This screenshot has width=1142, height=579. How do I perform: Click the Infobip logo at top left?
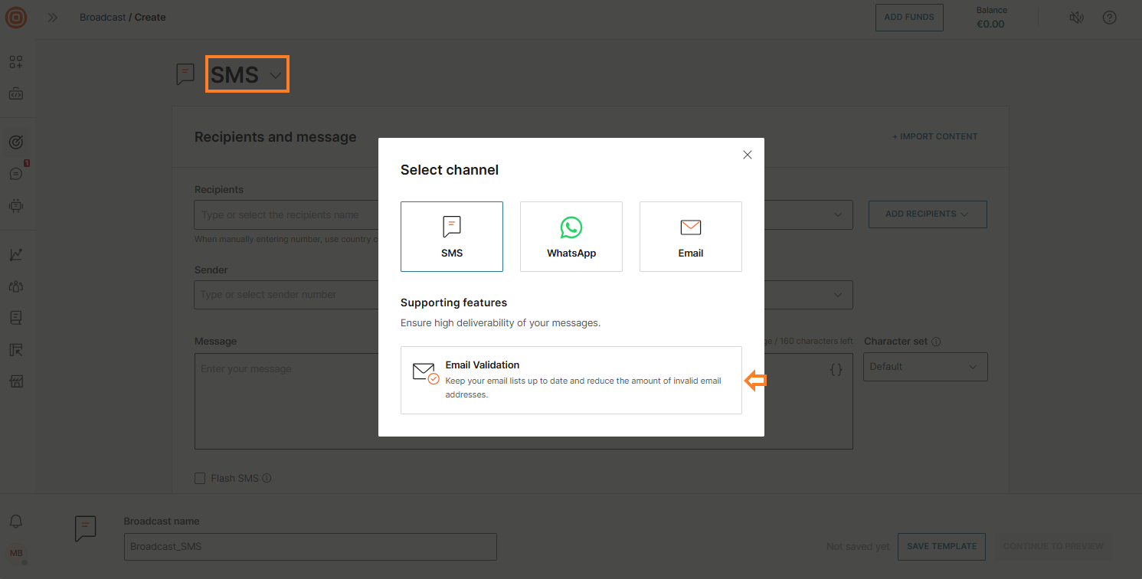point(15,17)
